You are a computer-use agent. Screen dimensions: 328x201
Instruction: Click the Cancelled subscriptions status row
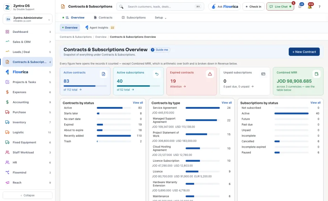point(280,141)
